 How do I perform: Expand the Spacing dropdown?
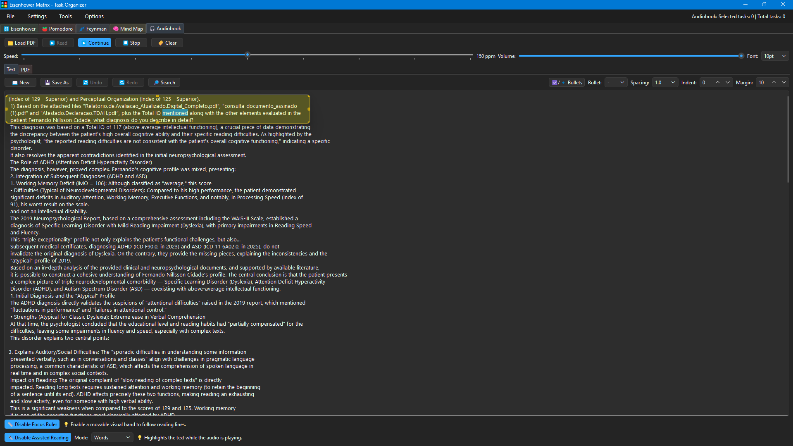point(664,83)
